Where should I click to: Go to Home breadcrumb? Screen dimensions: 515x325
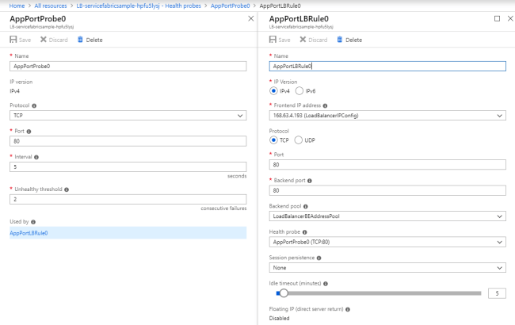pyautogui.click(x=17, y=6)
